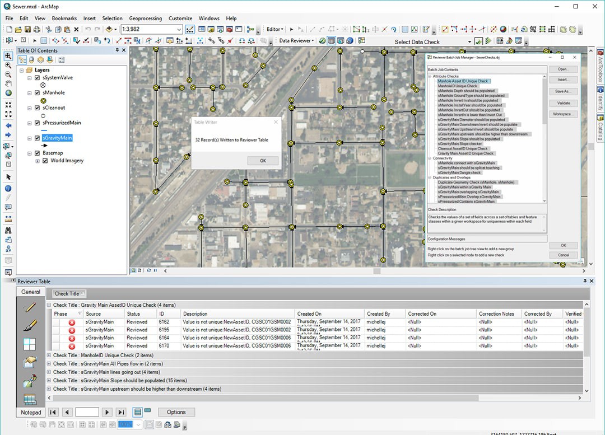The image size is (605, 435).
Task: Click the Validate button in Batch Job Manager
Action: click(563, 103)
